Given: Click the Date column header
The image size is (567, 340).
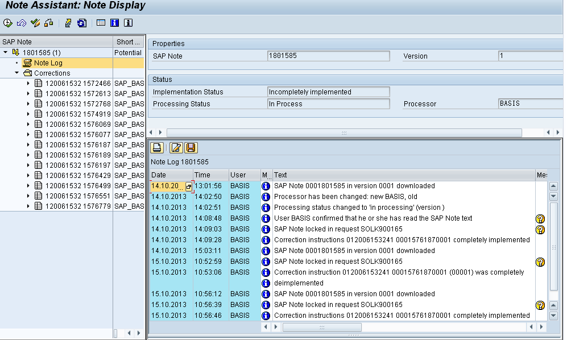Looking at the screenshot, I should click(171, 175).
